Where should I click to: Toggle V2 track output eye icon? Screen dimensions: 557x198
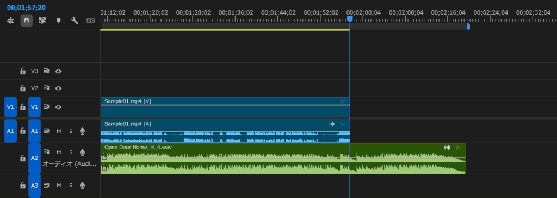coord(58,88)
